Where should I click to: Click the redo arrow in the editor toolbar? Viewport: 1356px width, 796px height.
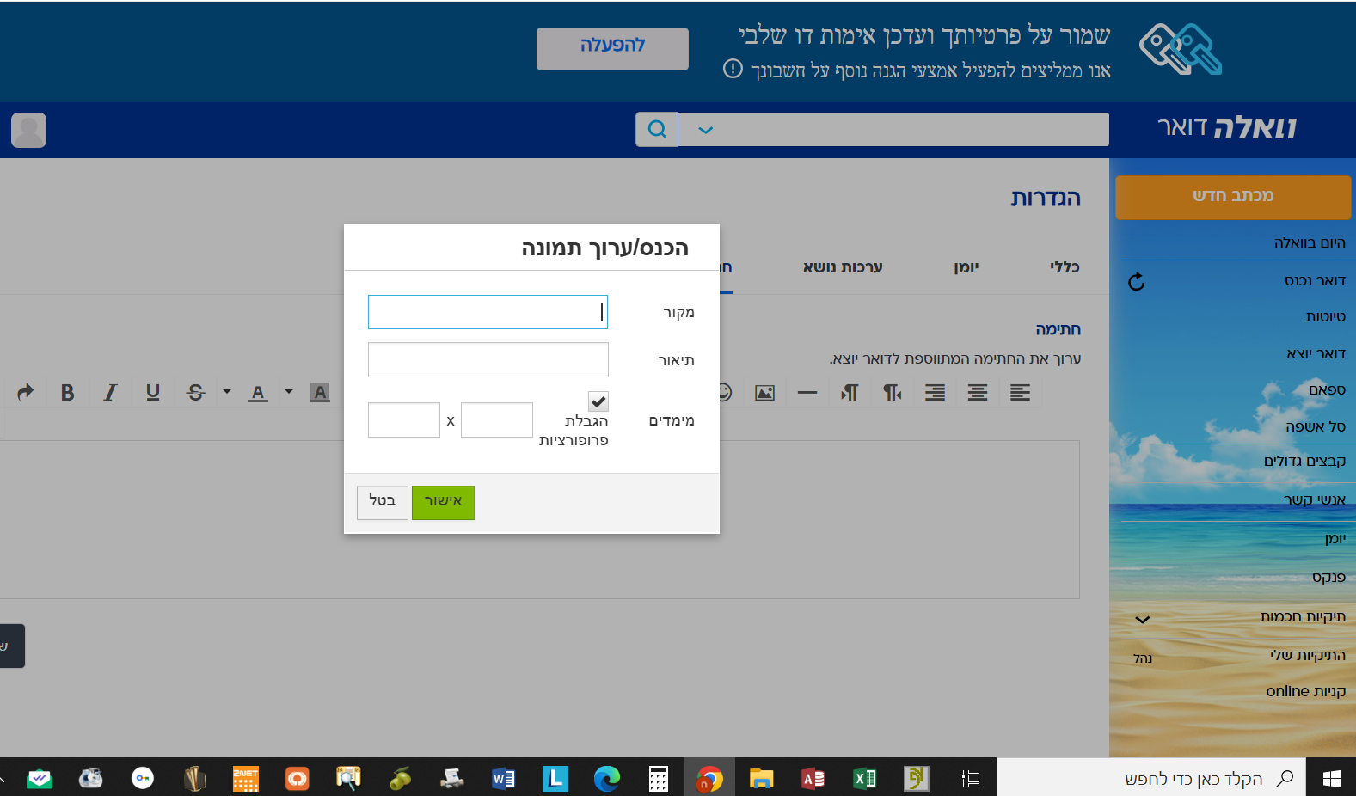click(25, 392)
